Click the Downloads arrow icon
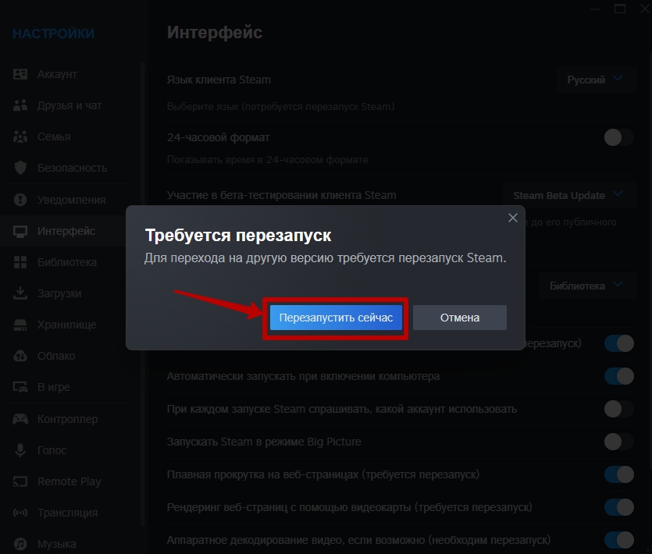 tap(20, 293)
